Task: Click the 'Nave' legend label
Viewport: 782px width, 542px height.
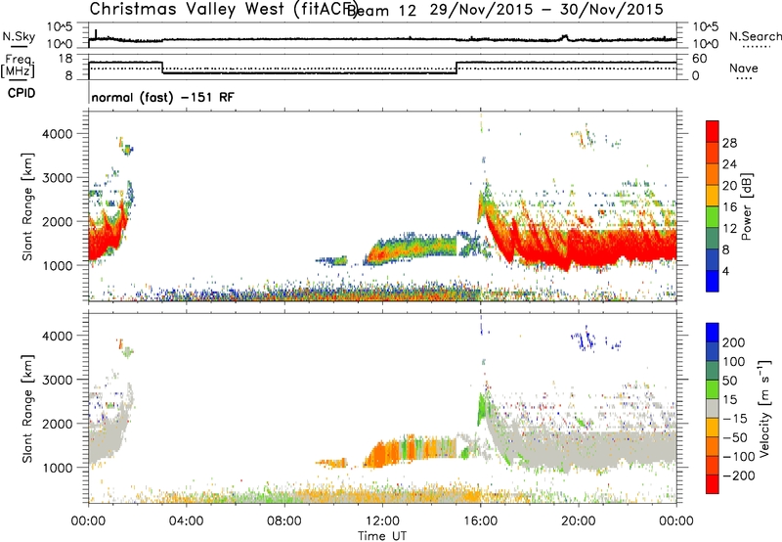Action: [744, 68]
